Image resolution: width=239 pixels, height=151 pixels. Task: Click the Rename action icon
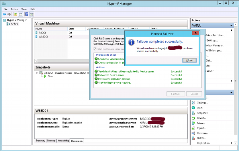tap(194, 133)
